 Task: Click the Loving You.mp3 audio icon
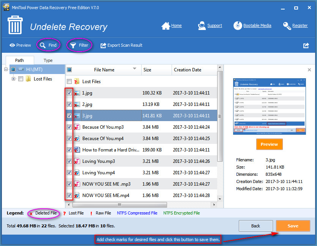[x=77, y=161]
